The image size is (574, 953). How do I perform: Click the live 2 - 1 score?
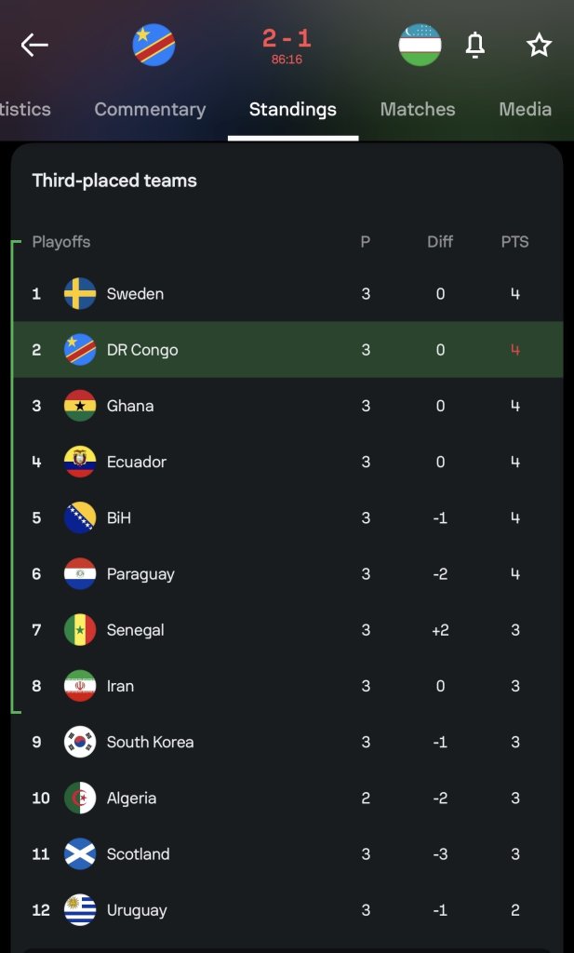click(287, 39)
